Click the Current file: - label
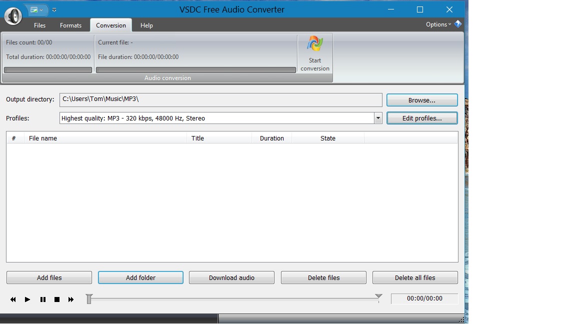The width and height of the screenshot is (576, 324). (x=115, y=42)
